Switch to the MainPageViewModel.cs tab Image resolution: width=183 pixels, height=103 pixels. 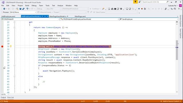tap(58, 16)
